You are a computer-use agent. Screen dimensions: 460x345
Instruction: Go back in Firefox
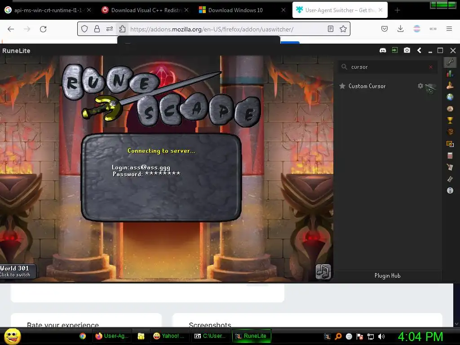[11, 29]
